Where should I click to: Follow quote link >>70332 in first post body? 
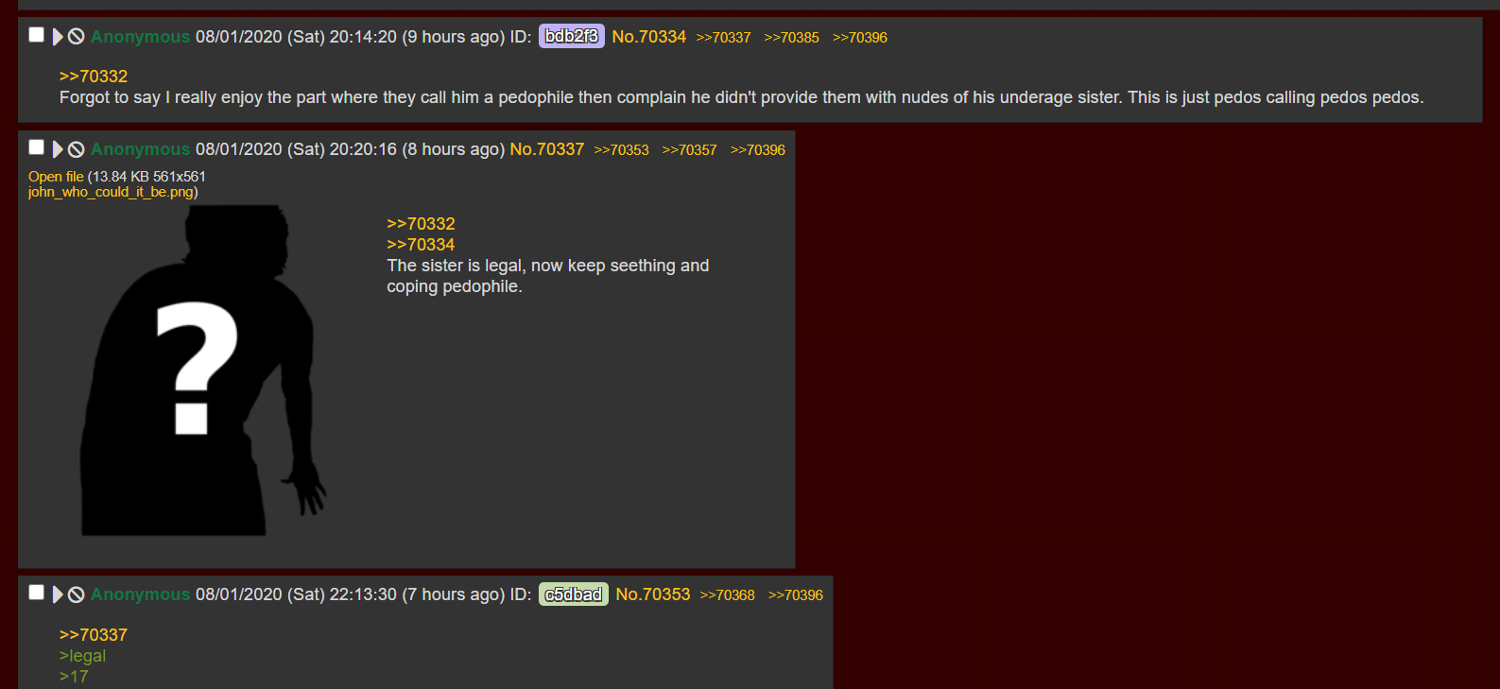click(94, 77)
